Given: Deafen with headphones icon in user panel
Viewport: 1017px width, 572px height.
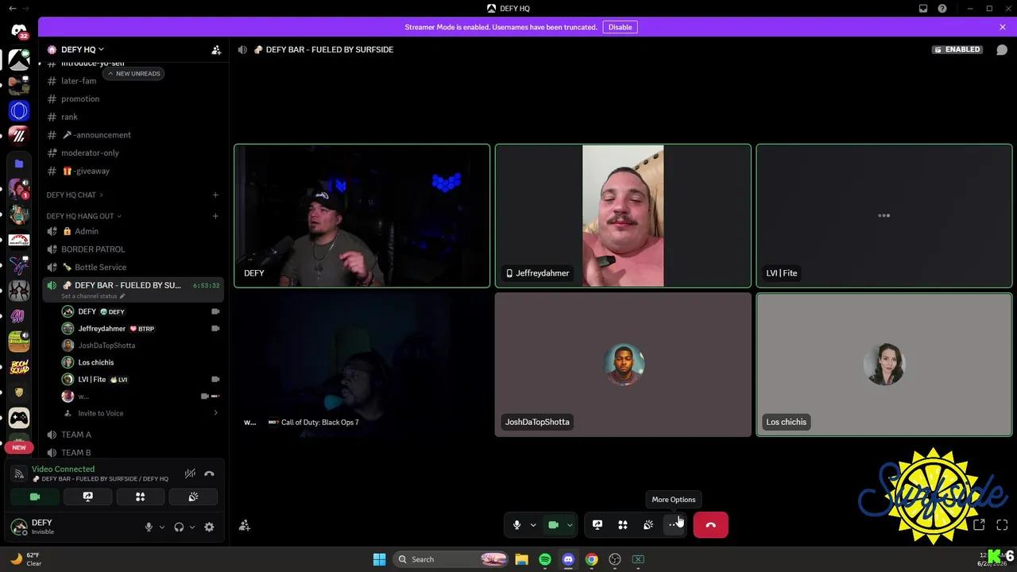Looking at the screenshot, I should pyautogui.click(x=179, y=527).
